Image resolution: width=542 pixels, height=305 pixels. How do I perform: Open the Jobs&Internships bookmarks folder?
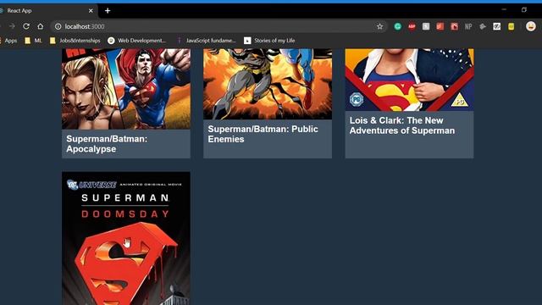pos(75,41)
